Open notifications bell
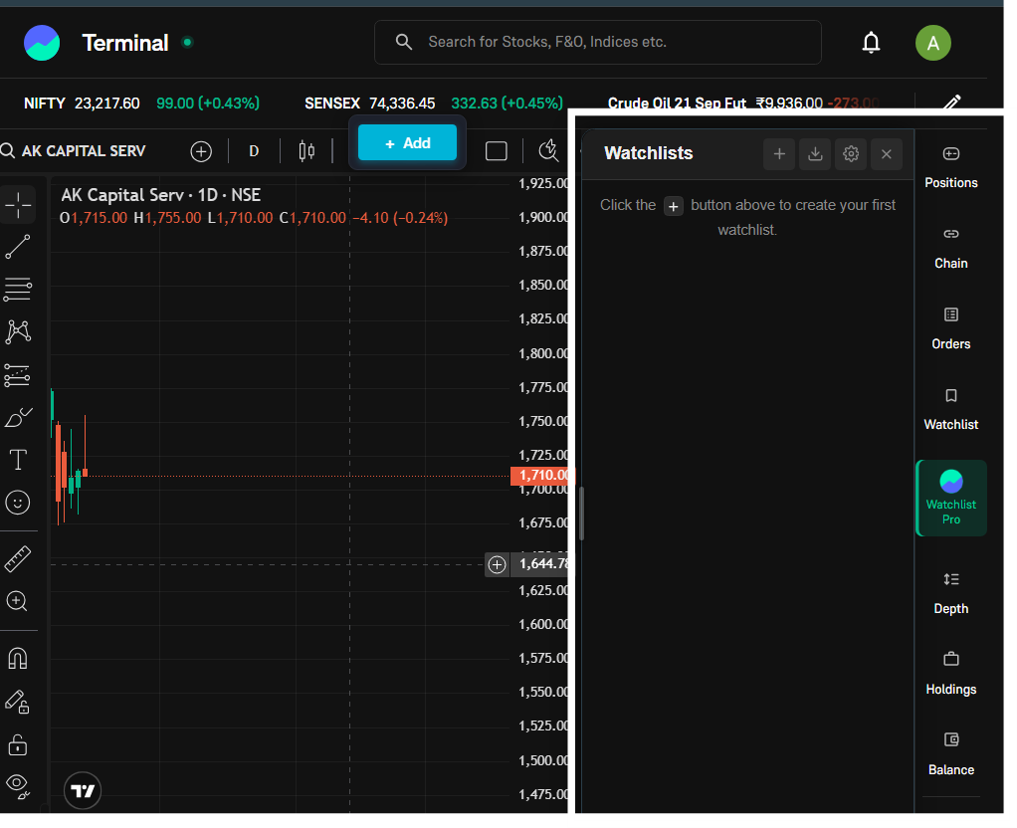The width and height of the screenshot is (1017, 828). coord(871,43)
